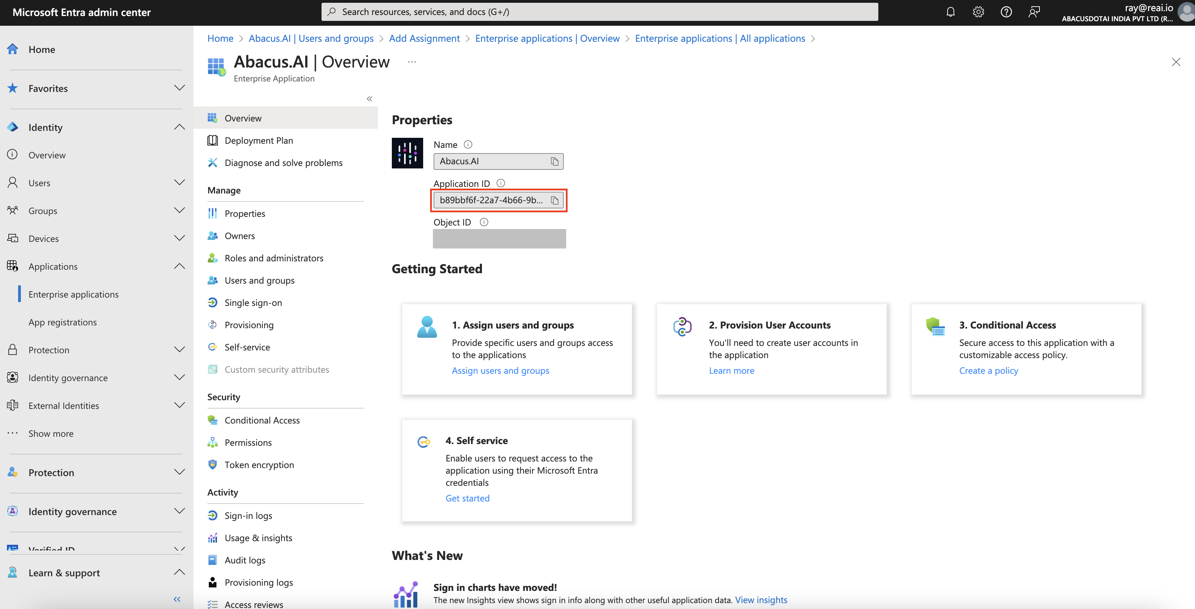This screenshot has height=609, width=1195.
Task: Collapse the Identity section
Action: (179, 127)
